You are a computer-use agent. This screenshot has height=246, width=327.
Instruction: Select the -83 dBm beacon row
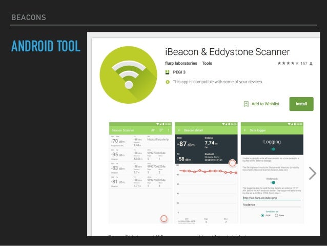pyautogui.click(x=140, y=168)
